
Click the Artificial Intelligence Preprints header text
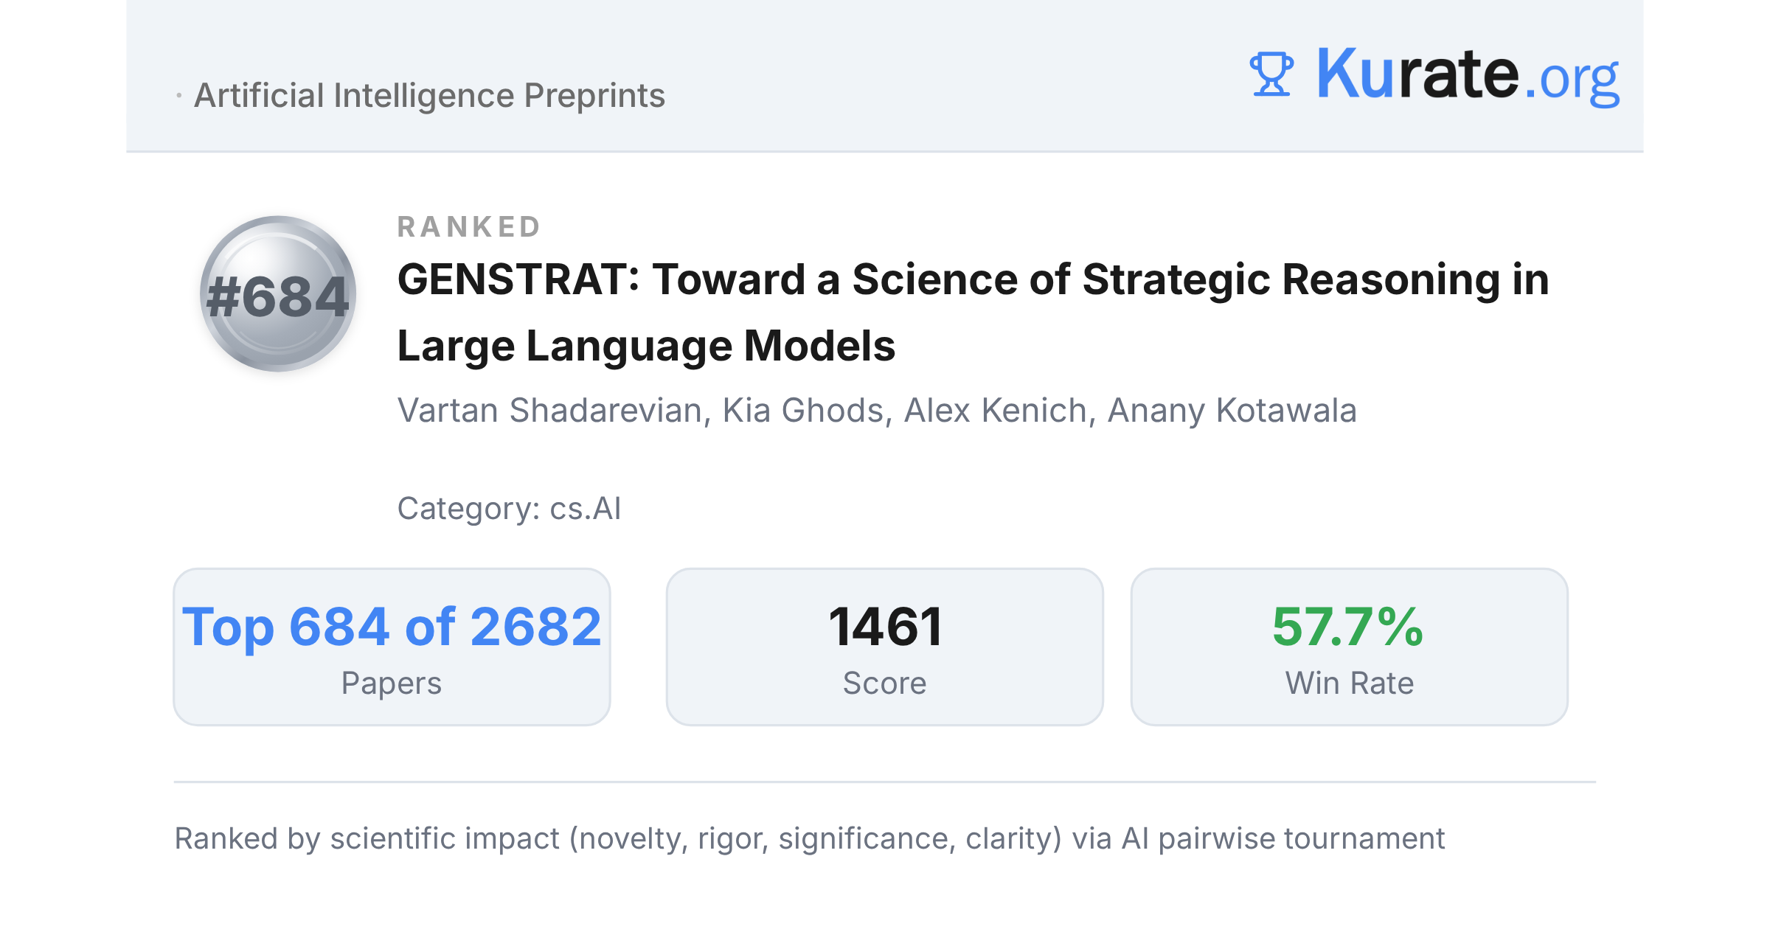pos(429,96)
